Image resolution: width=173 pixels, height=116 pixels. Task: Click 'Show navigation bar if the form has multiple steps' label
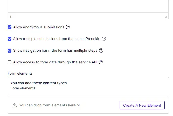point(55,50)
